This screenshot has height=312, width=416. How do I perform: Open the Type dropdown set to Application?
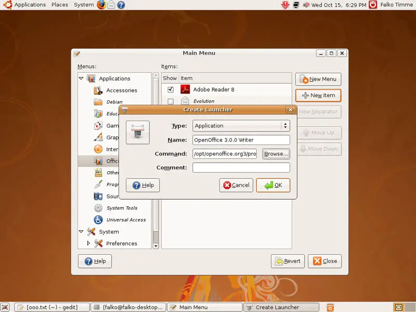coord(241,126)
